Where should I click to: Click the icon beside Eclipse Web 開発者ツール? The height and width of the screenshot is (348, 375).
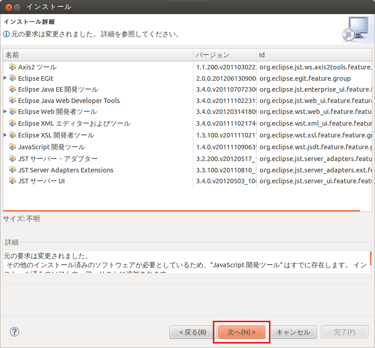[13, 112]
